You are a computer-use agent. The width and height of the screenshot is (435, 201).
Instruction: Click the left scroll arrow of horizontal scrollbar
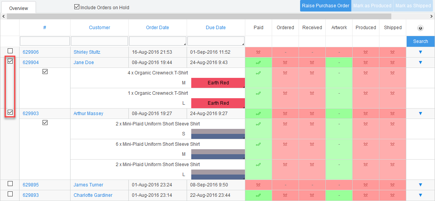coord(3,16)
